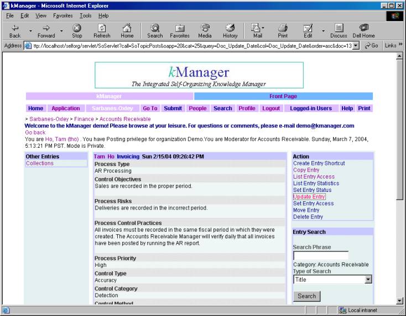Click Create Entry Shortcut action

[319, 163]
